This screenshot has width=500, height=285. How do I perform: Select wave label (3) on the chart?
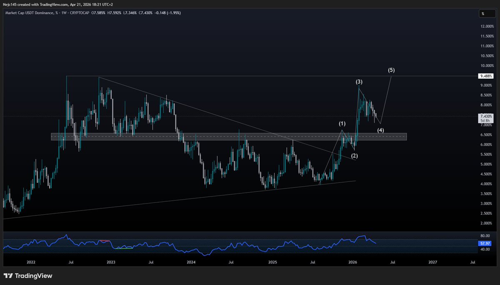[x=360, y=82]
